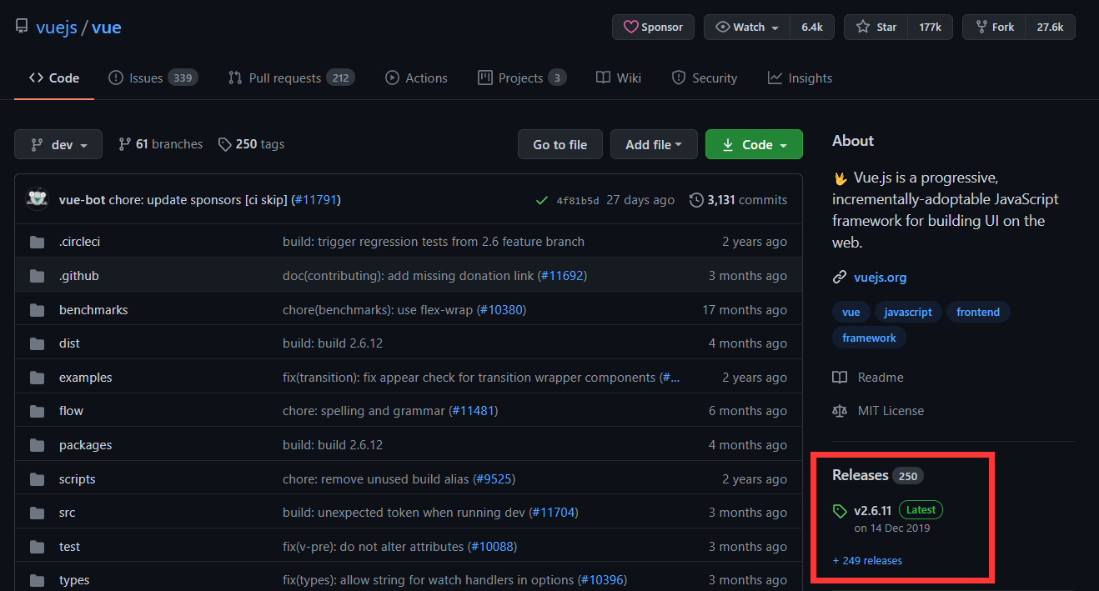Open the vuejs organization link
The image size is (1099, 591).
tap(57, 28)
